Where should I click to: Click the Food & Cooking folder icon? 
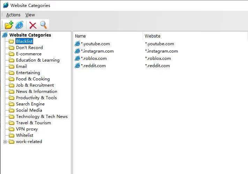[12, 79]
